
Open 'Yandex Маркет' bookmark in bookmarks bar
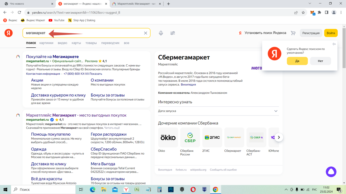(33, 20)
